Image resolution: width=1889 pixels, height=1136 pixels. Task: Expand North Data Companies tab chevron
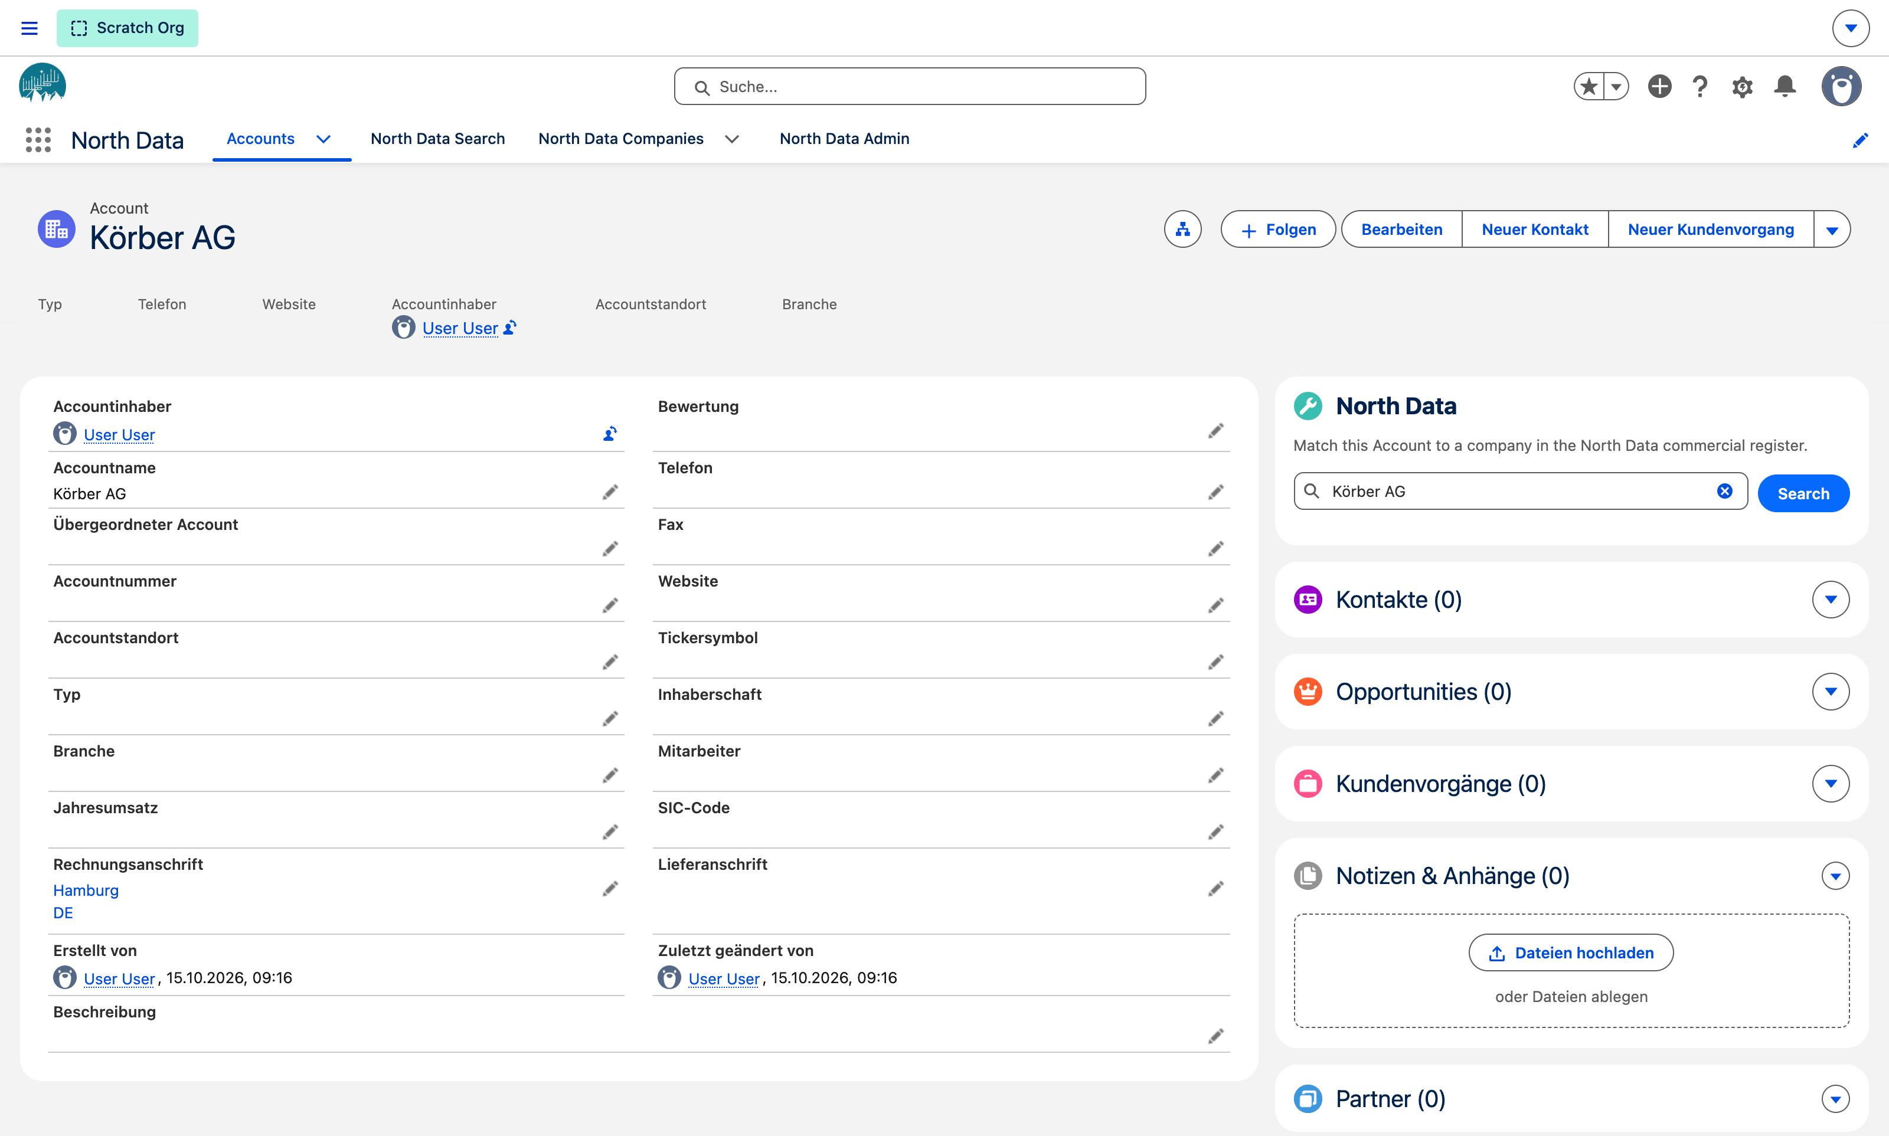coord(731,139)
